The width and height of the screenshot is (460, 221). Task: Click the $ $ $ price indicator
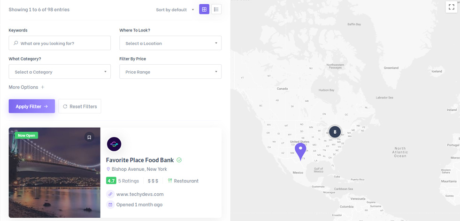pyautogui.click(x=153, y=181)
